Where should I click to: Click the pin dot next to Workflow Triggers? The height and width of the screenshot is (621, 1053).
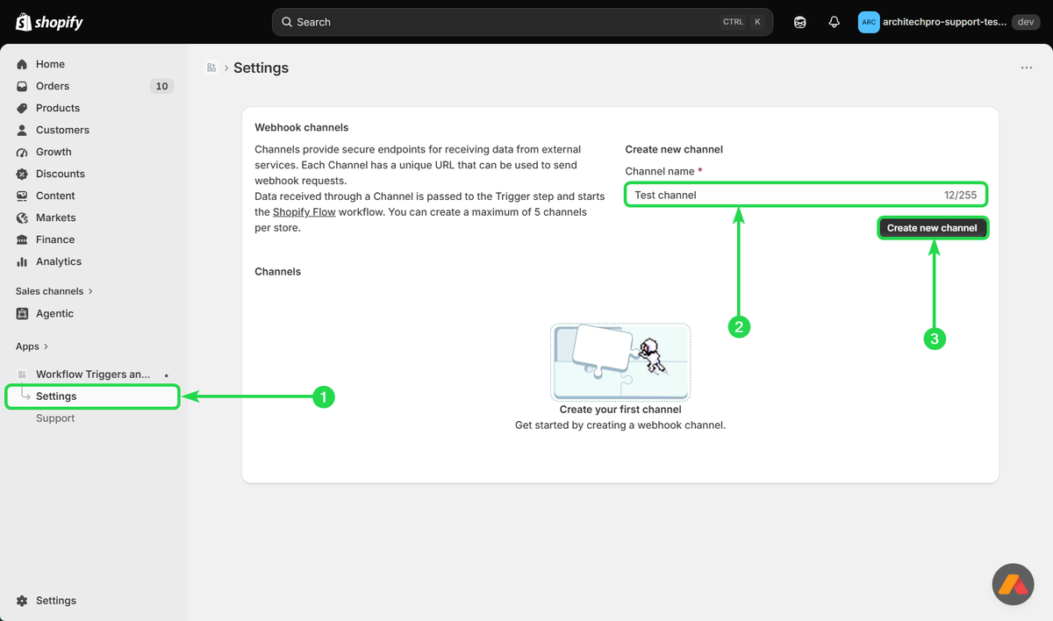click(167, 375)
